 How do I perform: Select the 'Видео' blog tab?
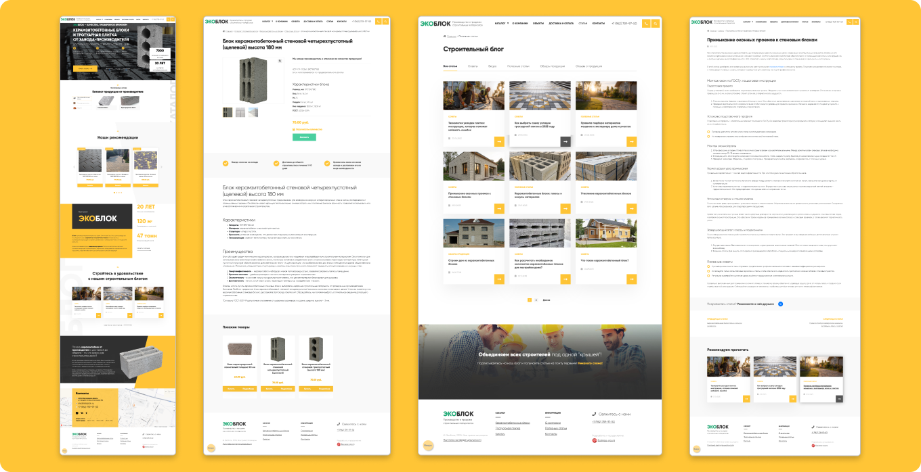click(x=492, y=66)
